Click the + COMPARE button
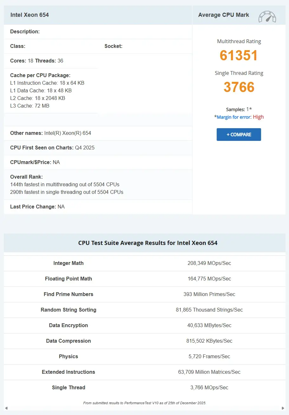 click(239, 135)
